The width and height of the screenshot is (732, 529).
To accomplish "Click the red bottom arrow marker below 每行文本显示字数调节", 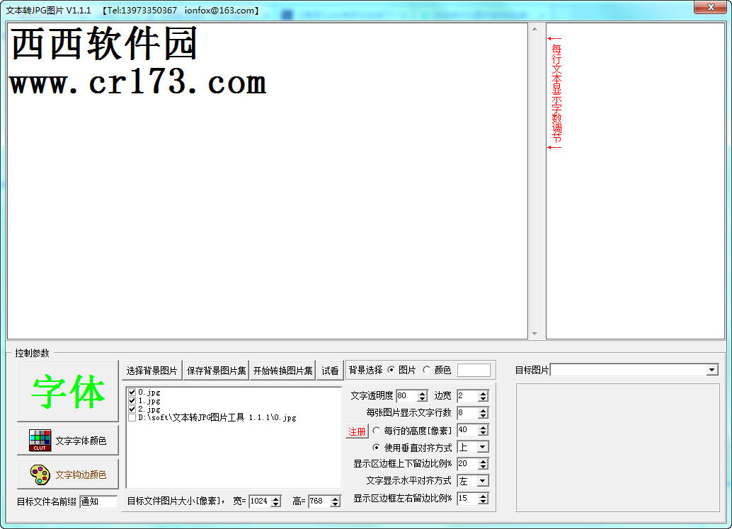I will pos(554,147).
